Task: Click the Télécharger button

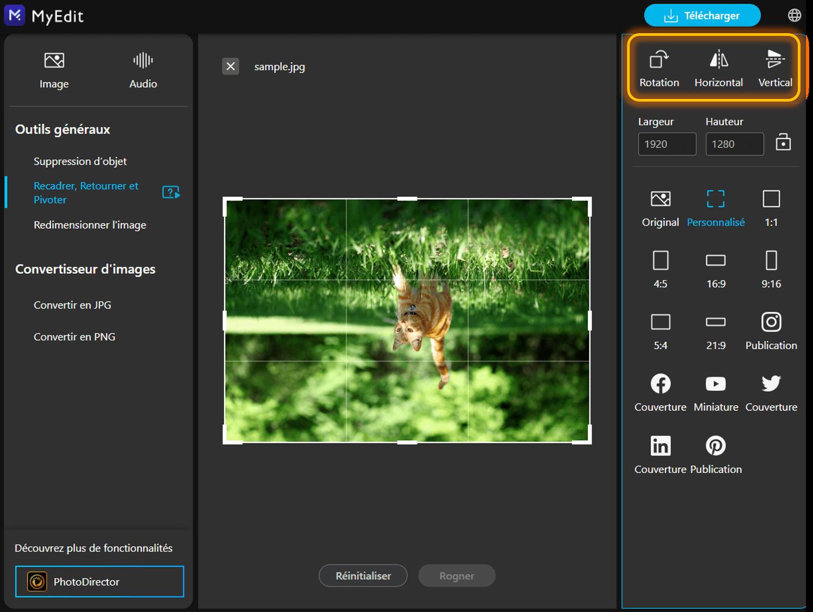Action: point(702,16)
